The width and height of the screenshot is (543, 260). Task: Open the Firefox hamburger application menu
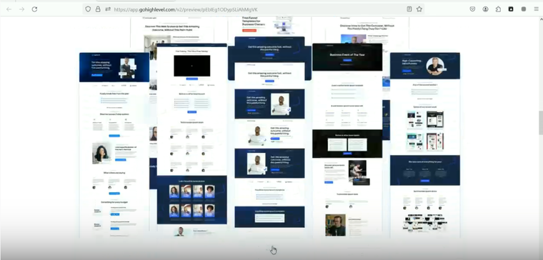pos(536,9)
